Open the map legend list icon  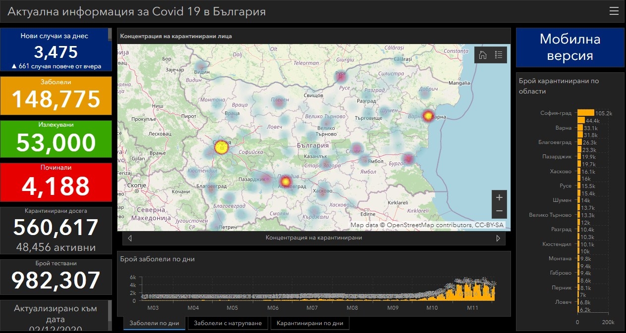(x=499, y=55)
